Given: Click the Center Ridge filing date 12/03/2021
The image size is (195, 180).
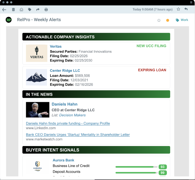Looking at the screenshot, I should 79,80.
